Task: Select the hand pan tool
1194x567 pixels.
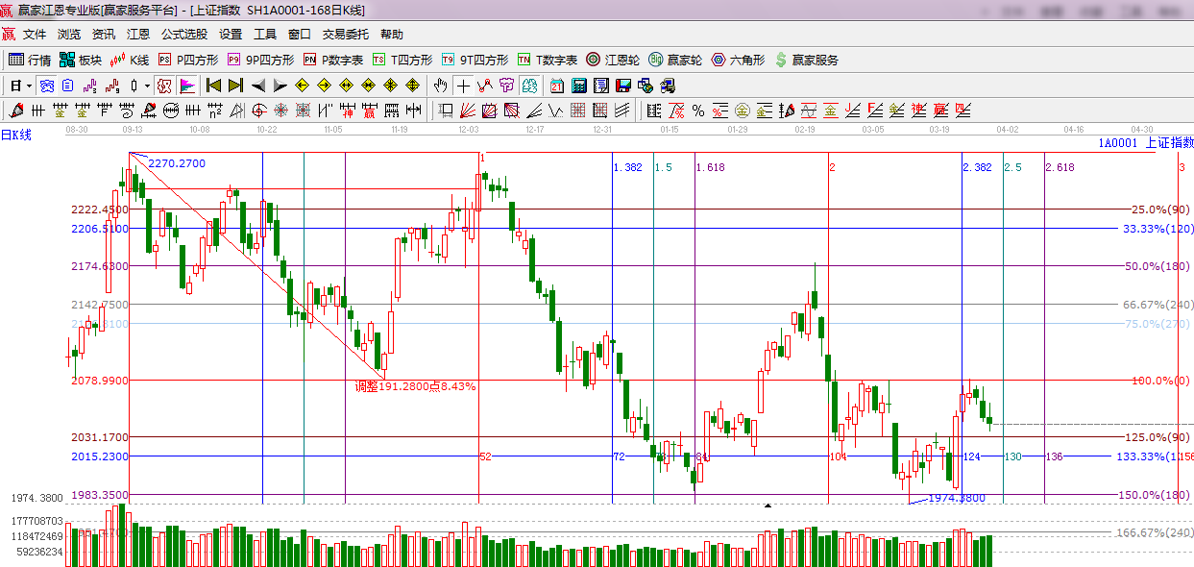Action: tap(441, 86)
